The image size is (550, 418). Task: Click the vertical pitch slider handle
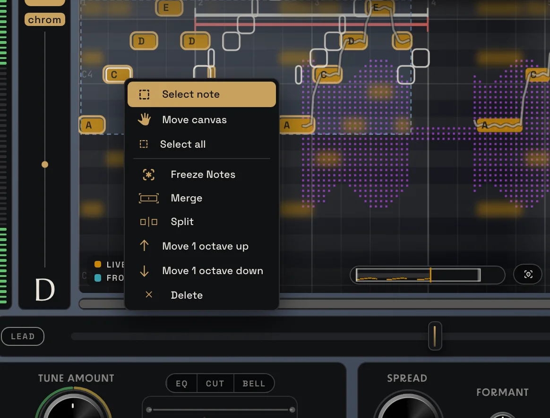point(45,165)
